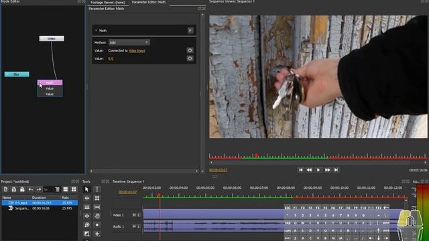Select the Transition tool

pyautogui.click(x=86, y=234)
